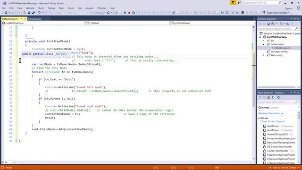Open the Manage Connections dropdown
The image size is (302, 170).
(282, 113)
